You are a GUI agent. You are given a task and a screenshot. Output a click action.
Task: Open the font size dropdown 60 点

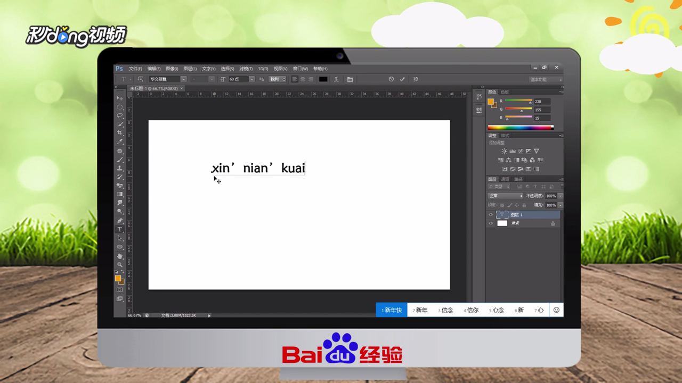coord(242,79)
